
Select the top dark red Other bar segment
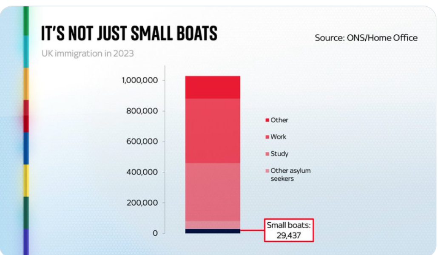coord(213,87)
